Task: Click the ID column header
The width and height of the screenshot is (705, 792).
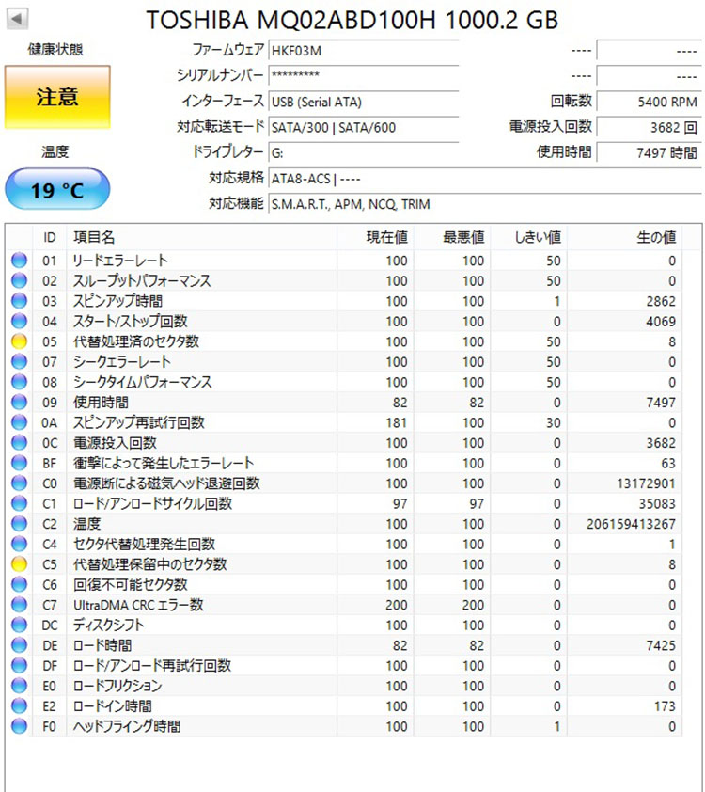Action: point(50,237)
